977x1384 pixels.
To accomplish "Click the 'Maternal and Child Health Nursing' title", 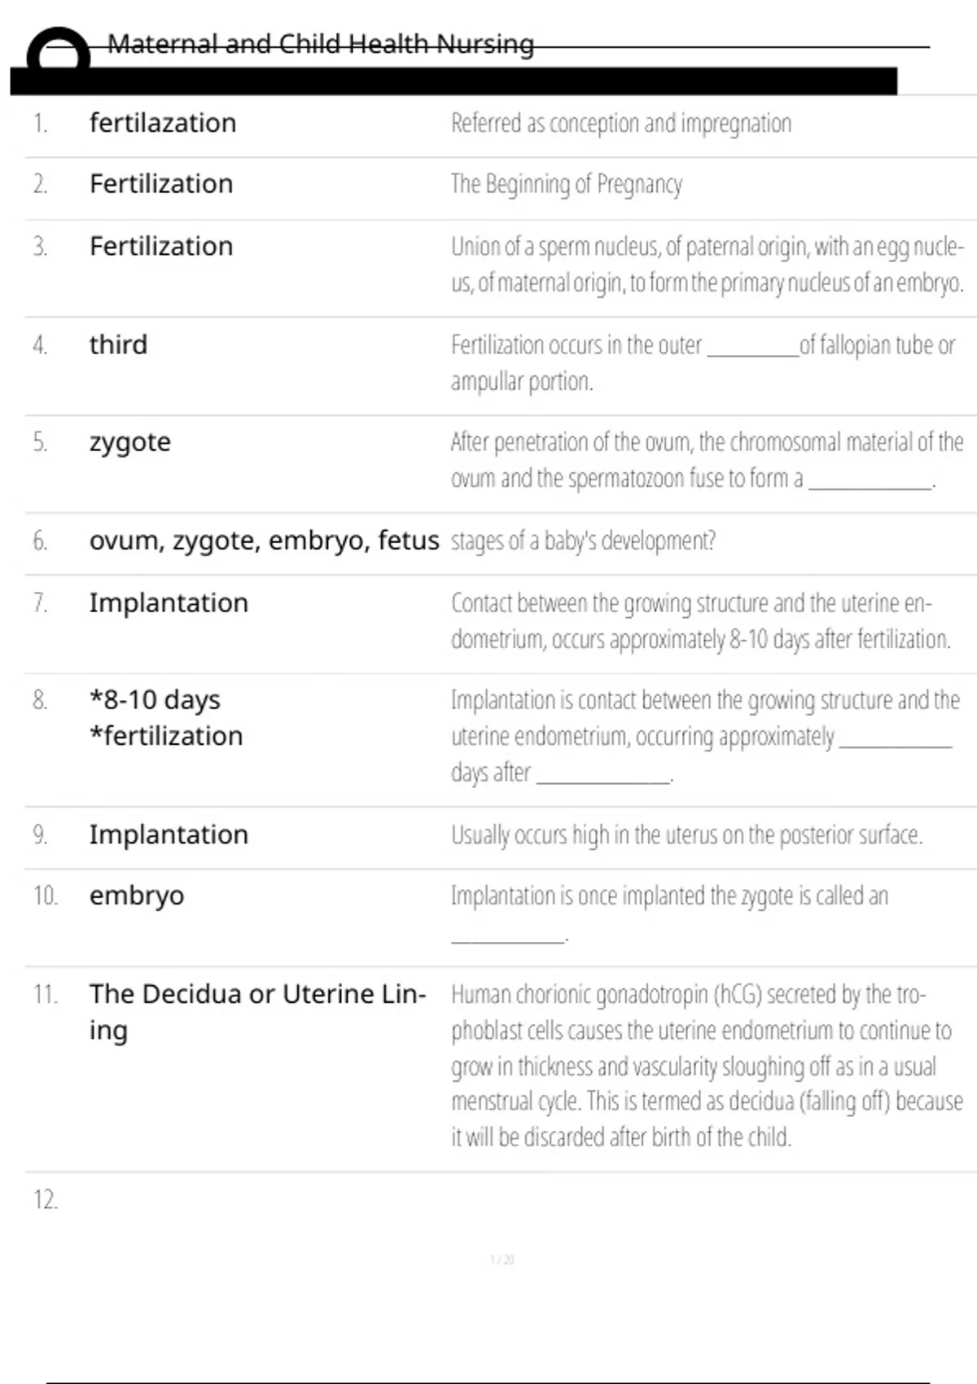I will pyautogui.click(x=321, y=44).
